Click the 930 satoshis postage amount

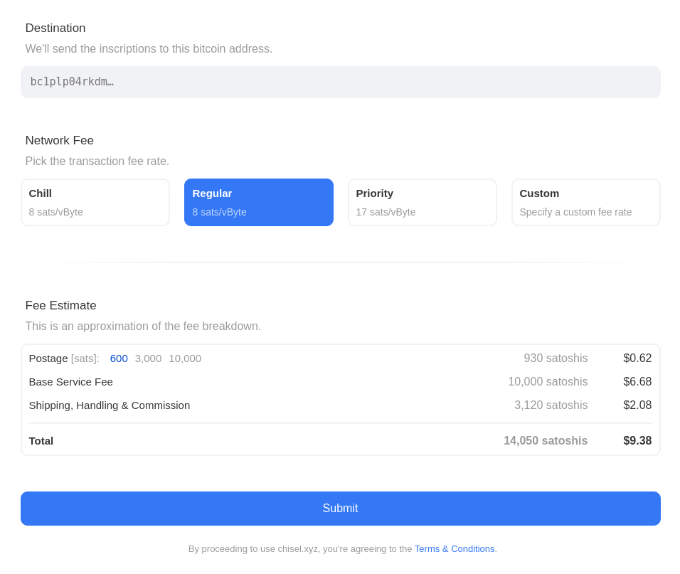556,358
